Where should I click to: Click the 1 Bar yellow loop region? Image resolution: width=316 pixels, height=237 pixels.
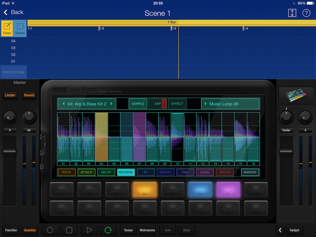point(172,22)
